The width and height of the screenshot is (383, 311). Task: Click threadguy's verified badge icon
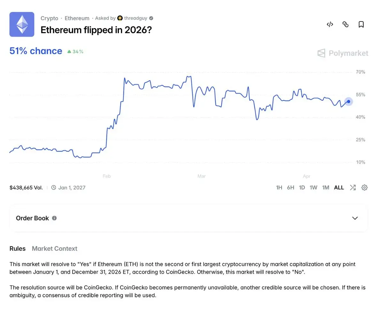click(151, 18)
